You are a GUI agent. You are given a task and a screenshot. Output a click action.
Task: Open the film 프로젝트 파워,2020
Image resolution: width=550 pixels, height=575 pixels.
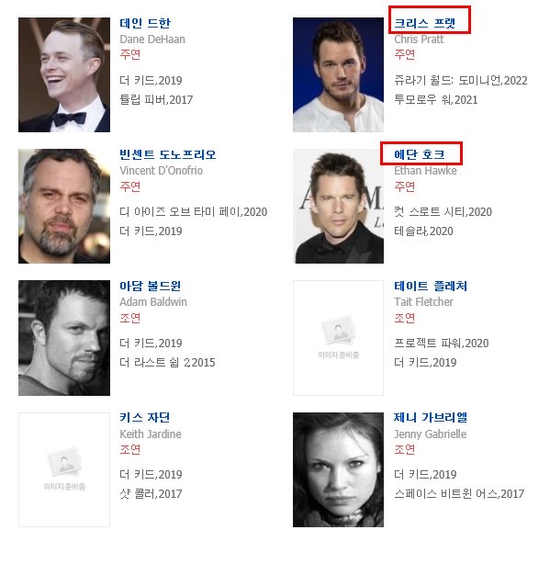point(441,343)
